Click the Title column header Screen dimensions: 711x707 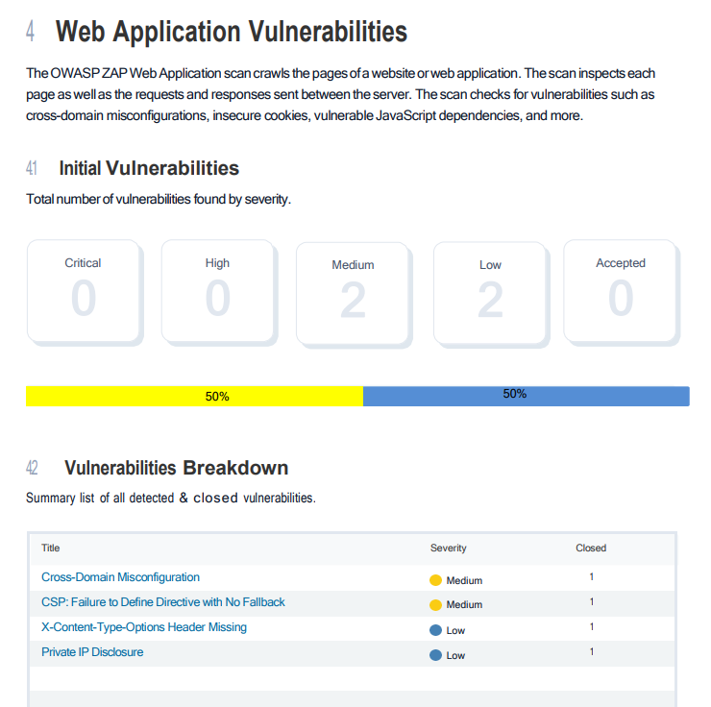tap(50, 548)
